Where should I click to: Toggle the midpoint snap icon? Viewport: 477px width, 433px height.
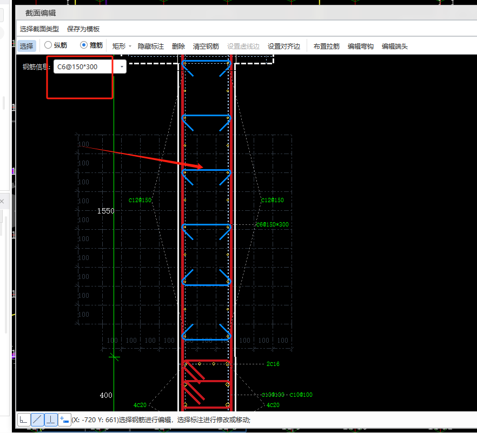coord(37,420)
